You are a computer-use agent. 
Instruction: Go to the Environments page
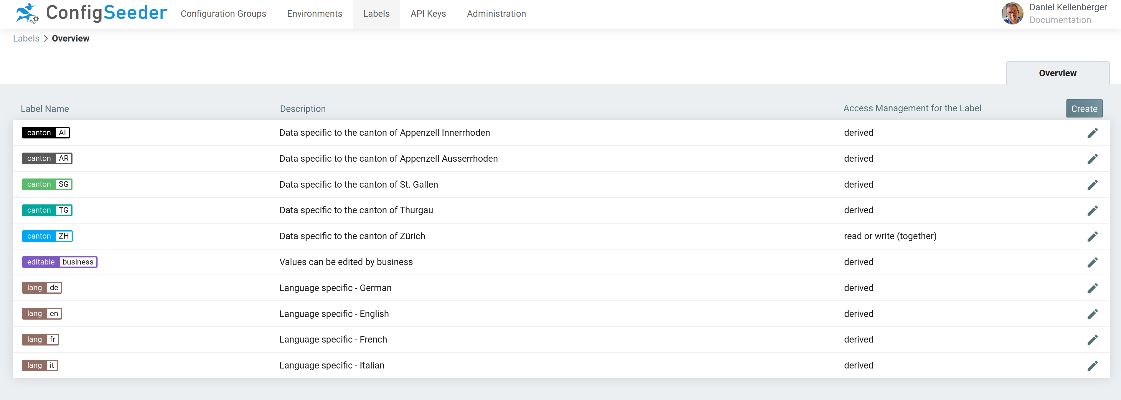[314, 14]
